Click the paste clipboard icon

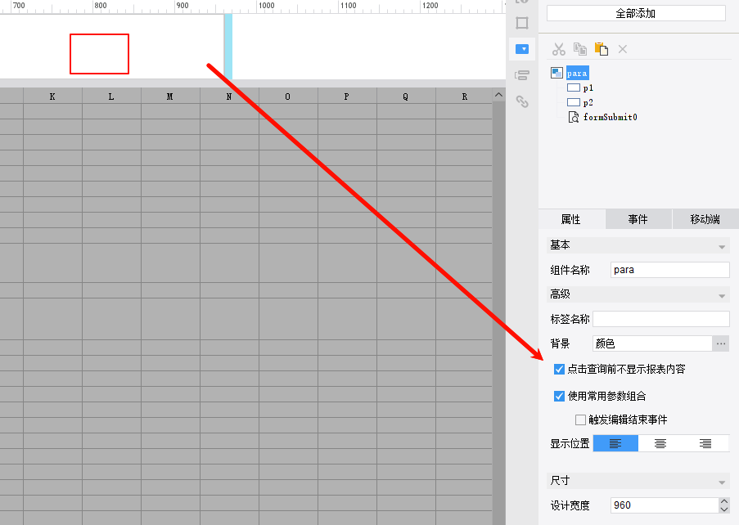pos(602,48)
